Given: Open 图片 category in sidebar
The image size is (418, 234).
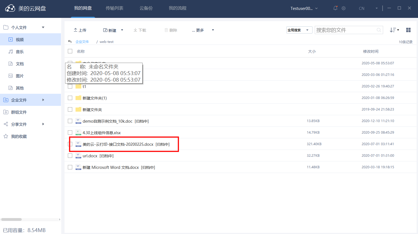Looking at the screenshot, I should 30,76.
